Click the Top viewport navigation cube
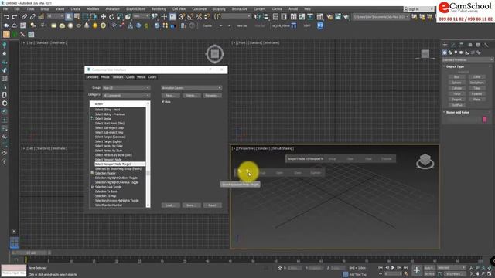Viewport: 495px width, 278px height. pyautogui.click(x=215, y=54)
